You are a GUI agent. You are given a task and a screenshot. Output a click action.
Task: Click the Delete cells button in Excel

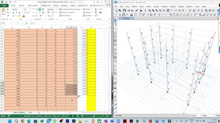87,12
